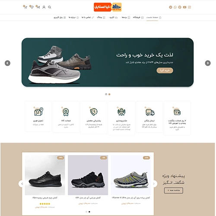Open the compare products icon
Screen dimensions: 216x216
[38, 7]
